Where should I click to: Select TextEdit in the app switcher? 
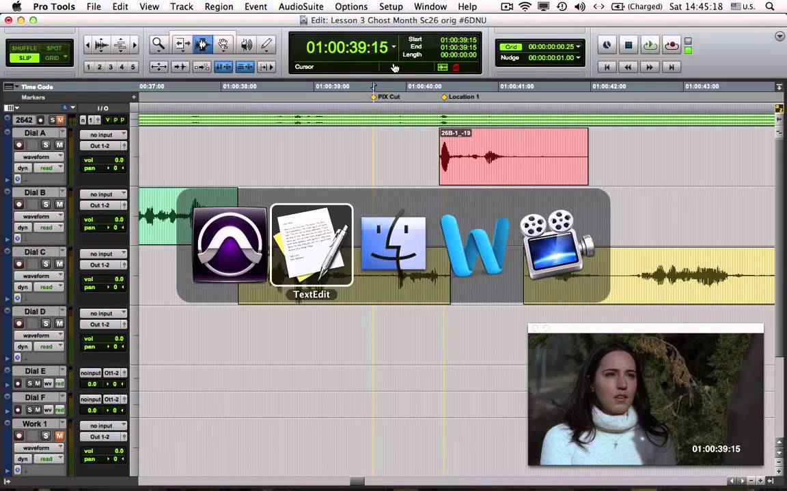tap(312, 245)
